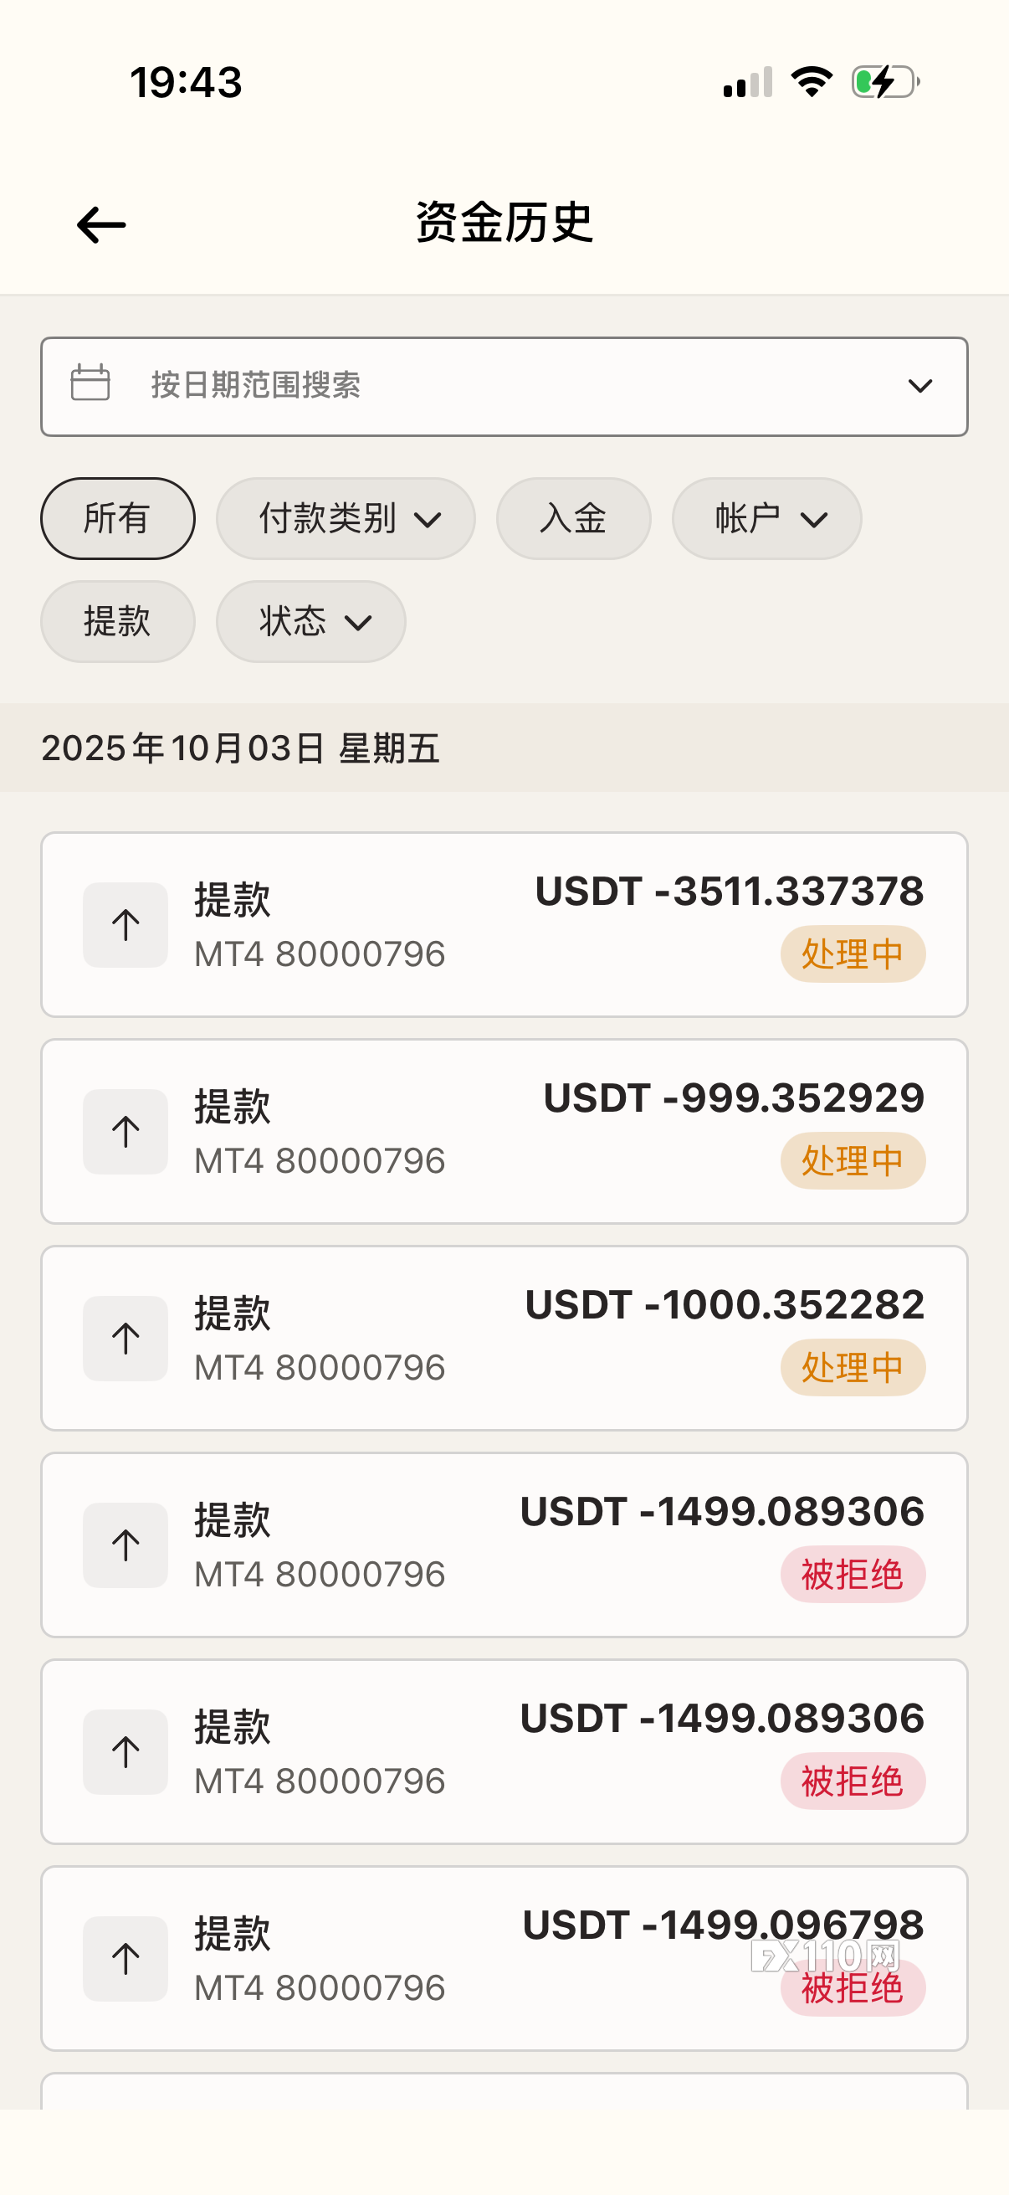
Task: Tap the Wi-Fi status icon
Action: [x=811, y=83]
